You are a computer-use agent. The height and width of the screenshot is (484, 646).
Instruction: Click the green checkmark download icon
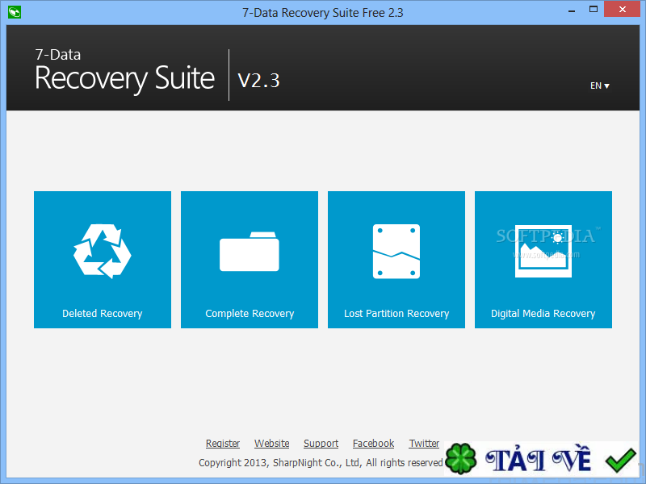pyautogui.click(x=620, y=459)
